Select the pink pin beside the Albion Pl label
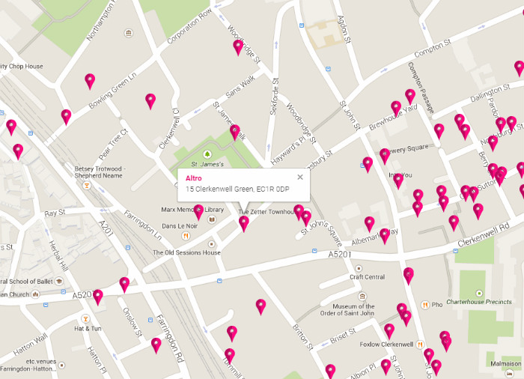 (x=386, y=367)
